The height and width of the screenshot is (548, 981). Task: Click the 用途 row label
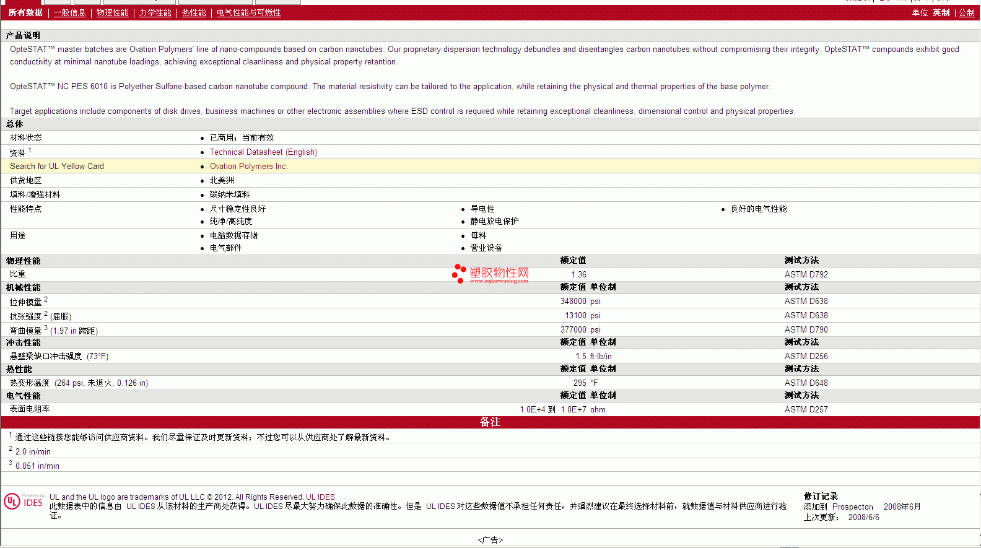[17, 235]
